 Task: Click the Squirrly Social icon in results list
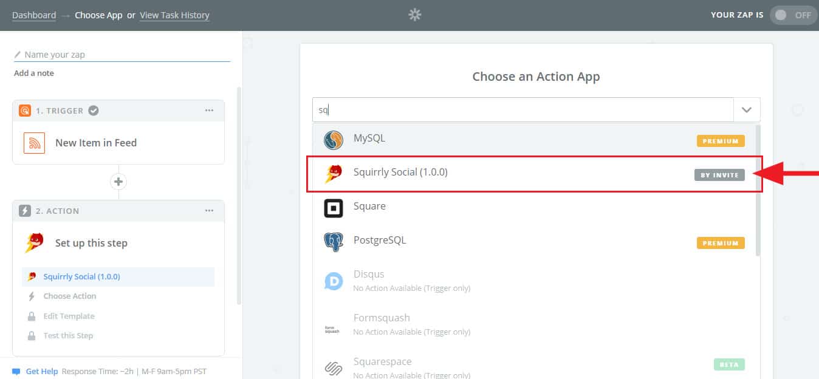(334, 174)
